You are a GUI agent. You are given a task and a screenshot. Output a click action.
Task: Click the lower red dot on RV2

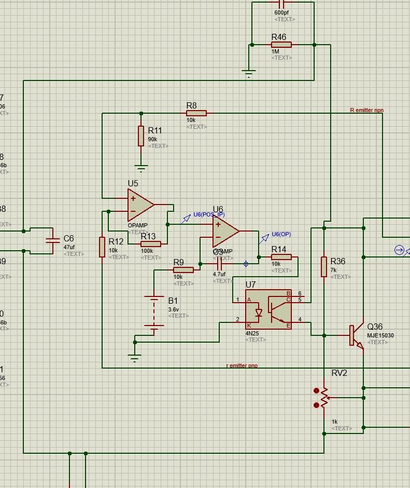(x=316, y=405)
